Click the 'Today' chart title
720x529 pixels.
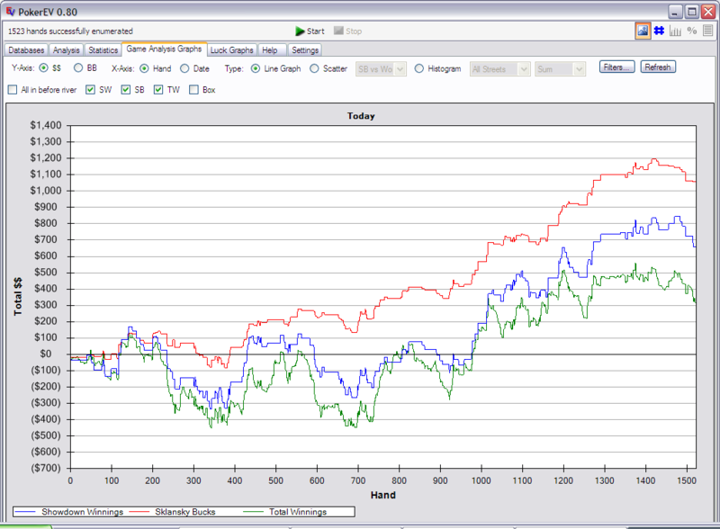[x=361, y=116]
